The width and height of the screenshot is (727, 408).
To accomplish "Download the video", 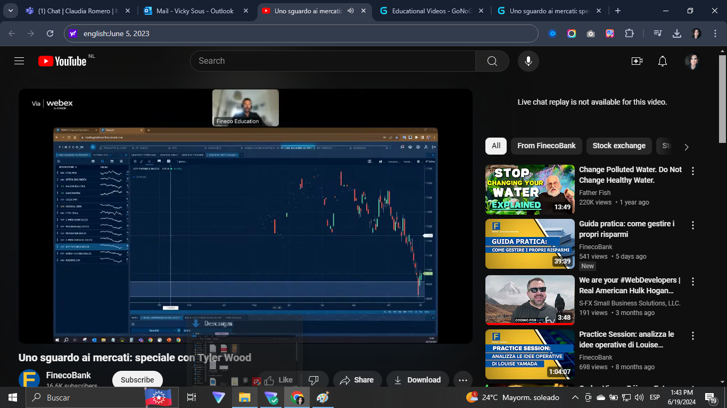I will pos(417,380).
